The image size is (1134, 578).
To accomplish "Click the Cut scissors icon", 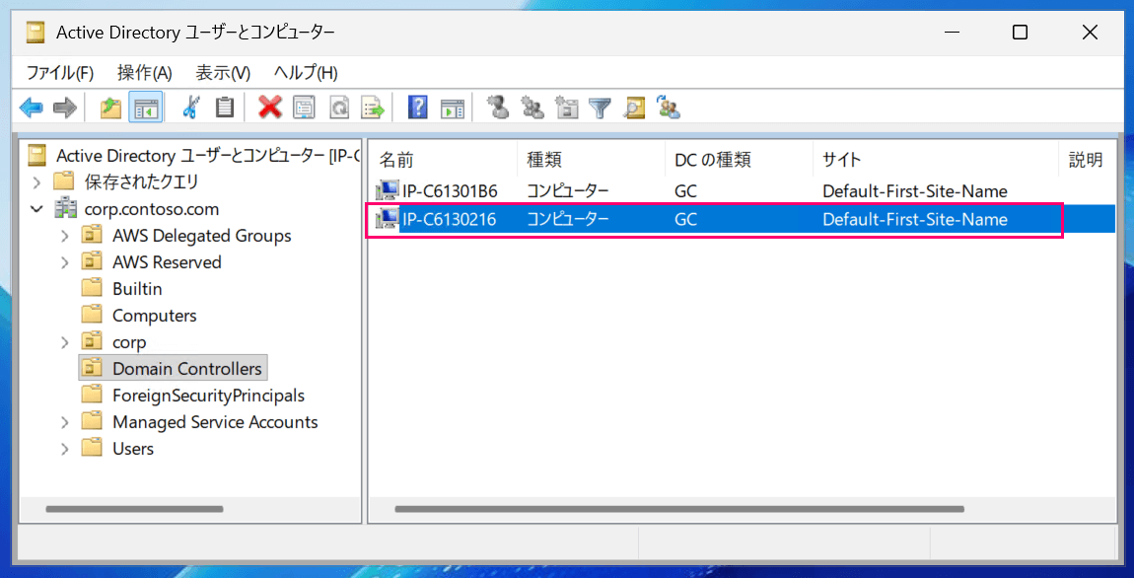I will tap(190, 108).
